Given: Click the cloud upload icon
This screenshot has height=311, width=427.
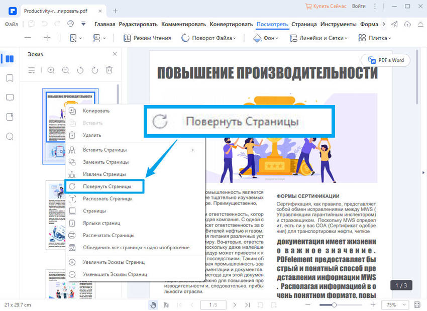Looking at the screenshot, I should [x=407, y=24].
